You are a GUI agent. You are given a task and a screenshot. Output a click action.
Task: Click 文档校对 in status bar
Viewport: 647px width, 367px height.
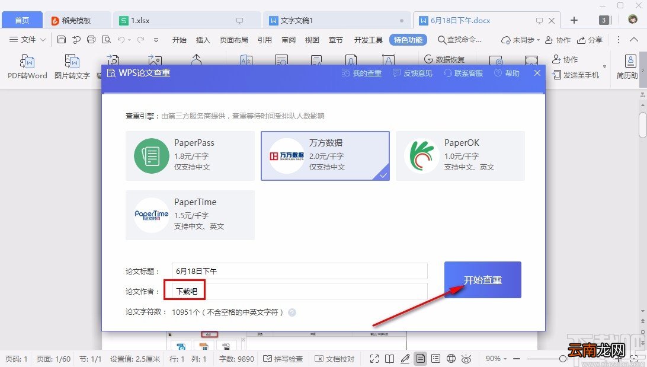coord(335,359)
